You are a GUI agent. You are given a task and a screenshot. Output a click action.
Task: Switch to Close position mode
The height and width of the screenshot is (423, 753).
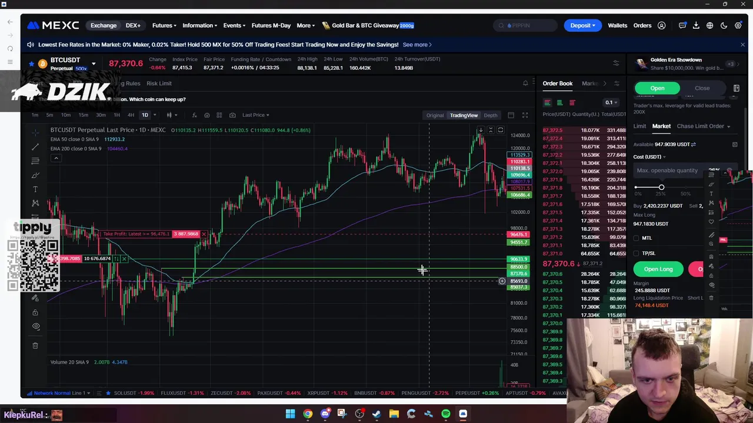click(702, 88)
